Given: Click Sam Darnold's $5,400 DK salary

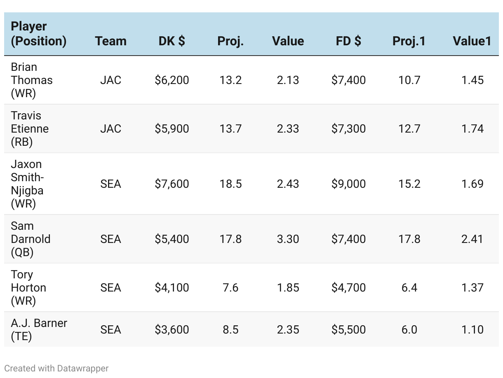Looking at the screenshot, I should [172, 239].
